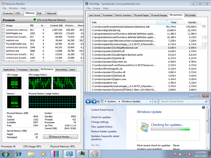Open Task Manager Networking tab
The width and height of the screenshot is (211, 158).
click(x=61, y=70)
